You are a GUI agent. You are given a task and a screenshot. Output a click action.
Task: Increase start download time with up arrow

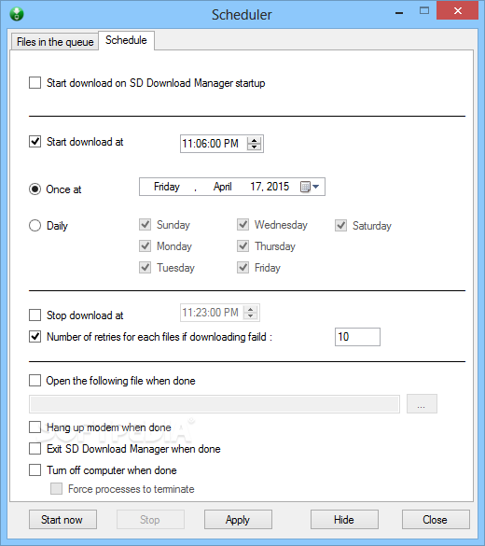point(255,140)
